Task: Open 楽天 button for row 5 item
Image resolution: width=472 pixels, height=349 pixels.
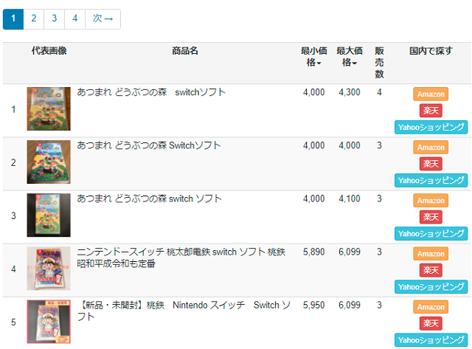Action: 431,323
